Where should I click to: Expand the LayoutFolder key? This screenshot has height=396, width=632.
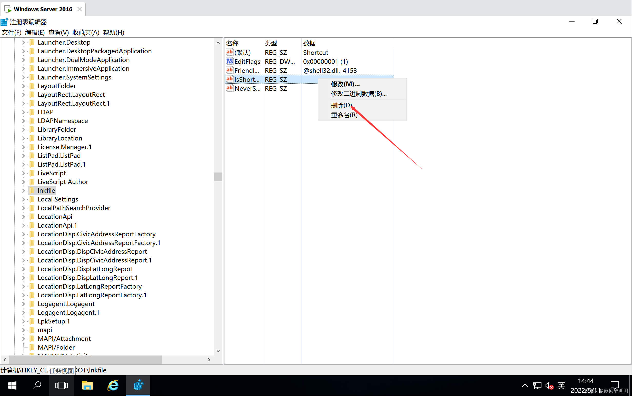pos(23,86)
